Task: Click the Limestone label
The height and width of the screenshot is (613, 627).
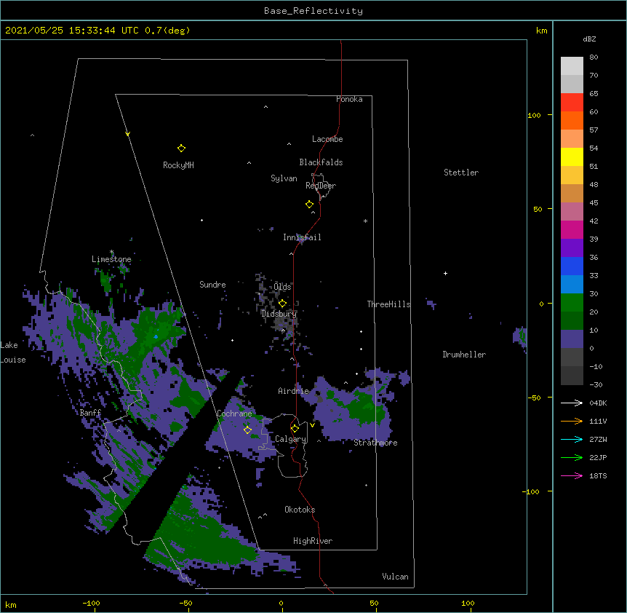Action: (111, 259)
